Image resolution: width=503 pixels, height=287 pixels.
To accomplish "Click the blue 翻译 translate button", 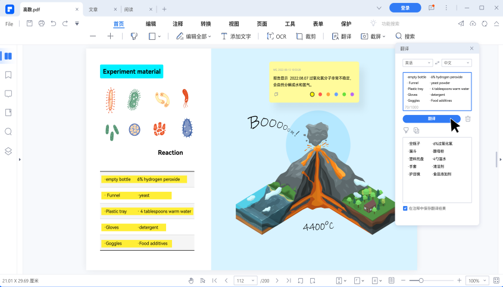I will click(432, 118).
